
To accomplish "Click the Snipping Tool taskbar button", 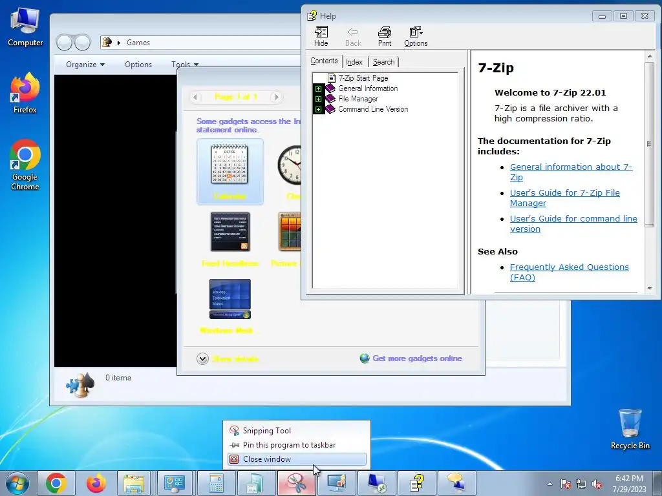I will 297,483.
